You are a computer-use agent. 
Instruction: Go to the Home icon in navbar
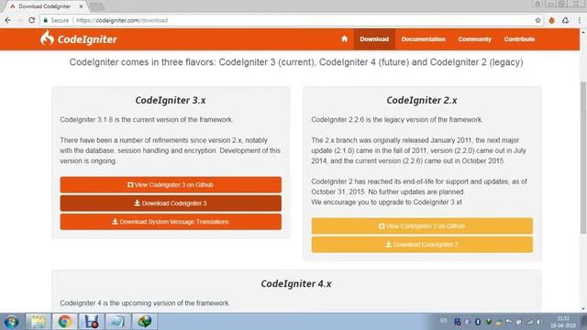coord(345,38)
